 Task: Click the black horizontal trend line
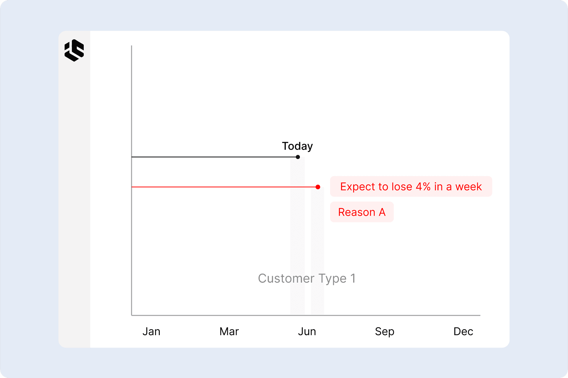213,157
